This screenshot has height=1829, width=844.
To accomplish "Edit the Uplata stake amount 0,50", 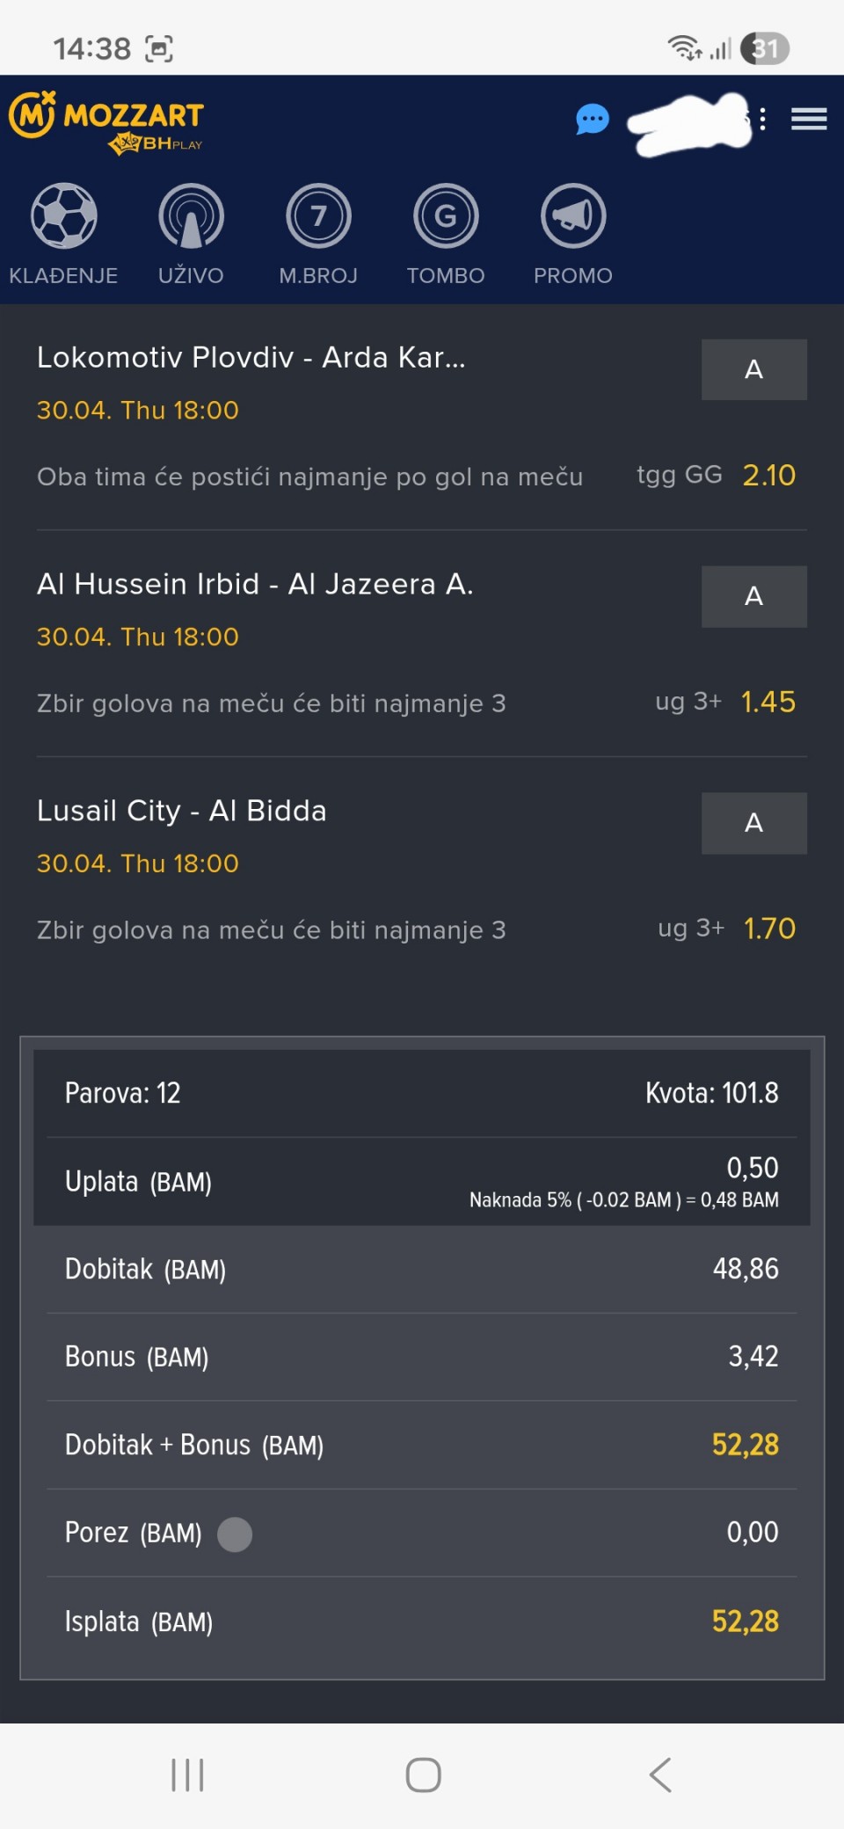I will pyautogui.click(x=752, y=1168).
